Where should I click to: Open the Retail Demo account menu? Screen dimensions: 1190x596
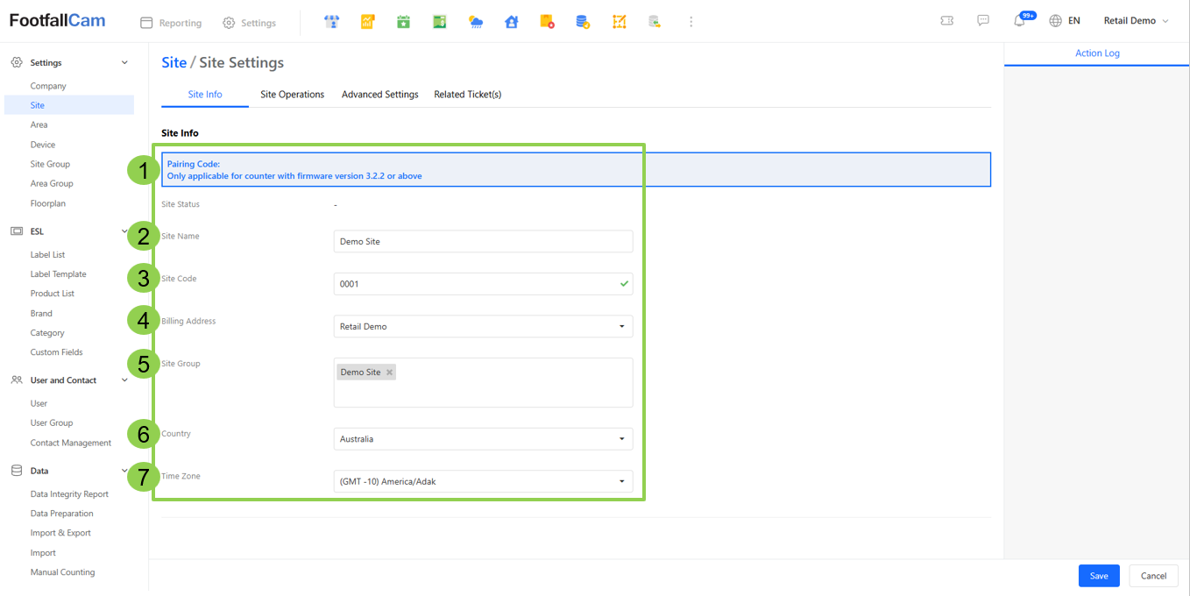click(x=1136, y=21)
